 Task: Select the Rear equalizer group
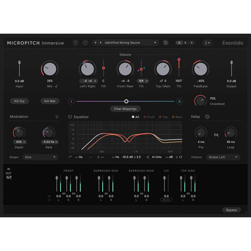click(177, 117)
